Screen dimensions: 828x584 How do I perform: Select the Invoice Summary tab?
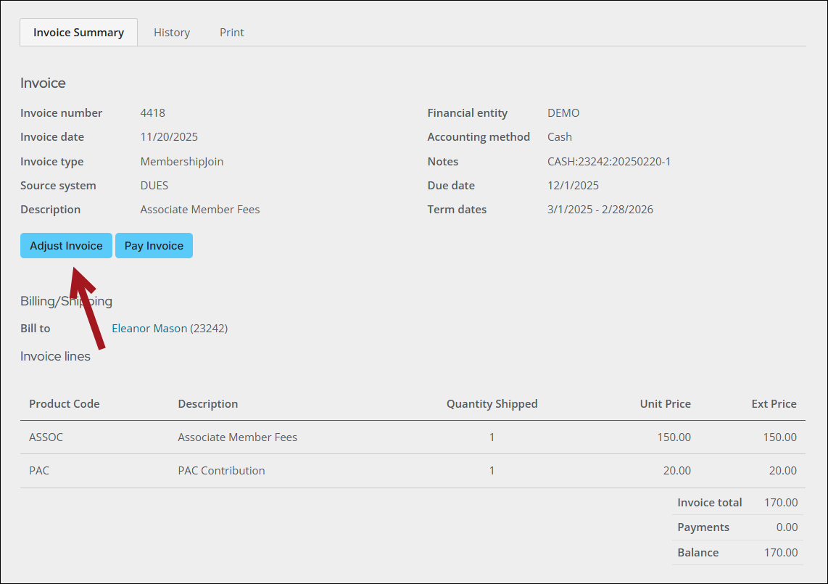(78, 33)
